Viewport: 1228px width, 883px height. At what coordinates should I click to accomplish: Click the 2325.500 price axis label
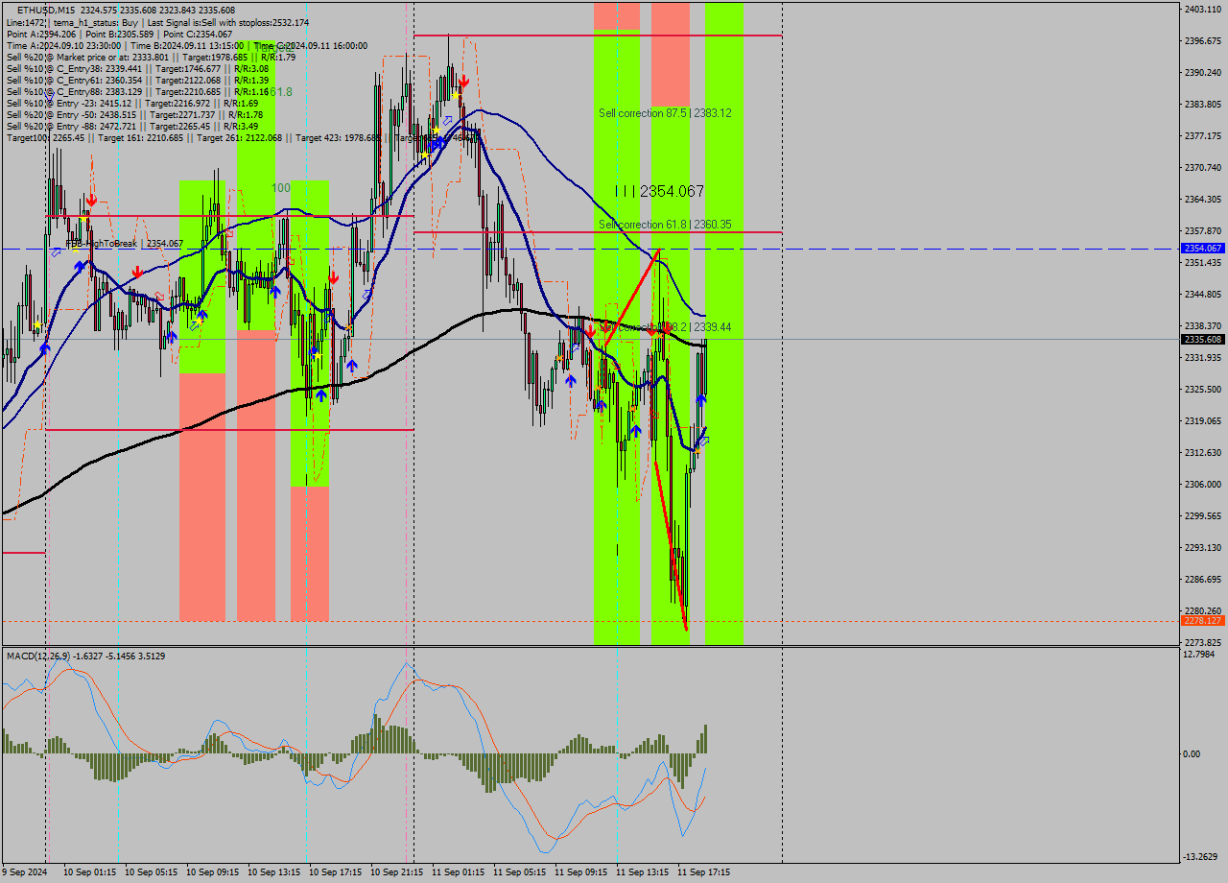pyautogui.click(x=1203, y=389)
